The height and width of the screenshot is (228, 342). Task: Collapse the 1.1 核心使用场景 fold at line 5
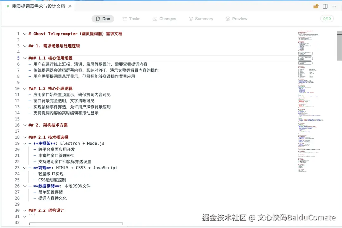click(25, 58)
